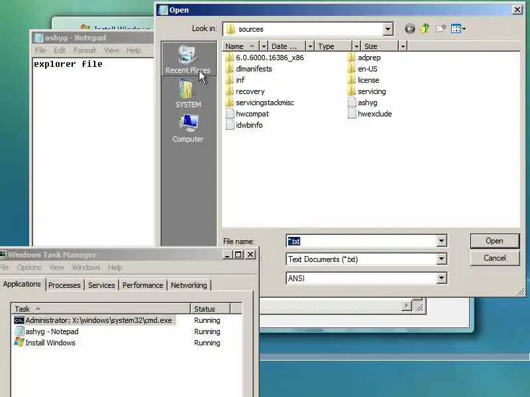
Task: Open the File name dropdown arrow
Action: (x=441, y=241)
